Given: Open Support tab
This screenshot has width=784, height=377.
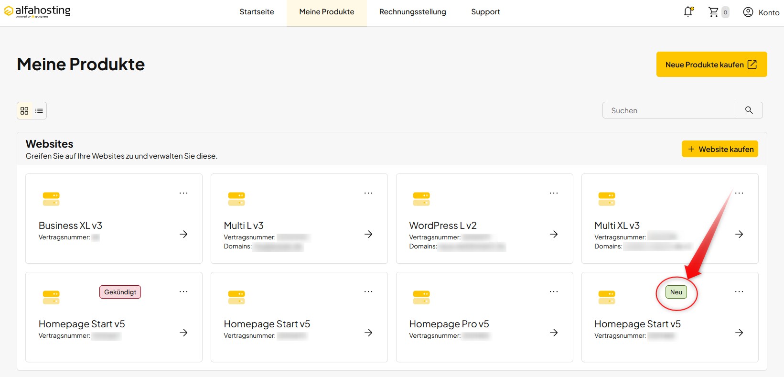Looking at the screenshot, I should tap(485, 12).
